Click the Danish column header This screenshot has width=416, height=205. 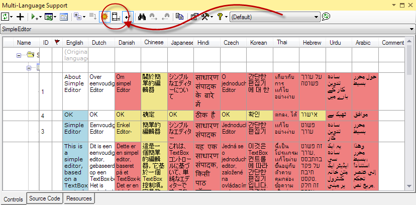click(127, 43)
